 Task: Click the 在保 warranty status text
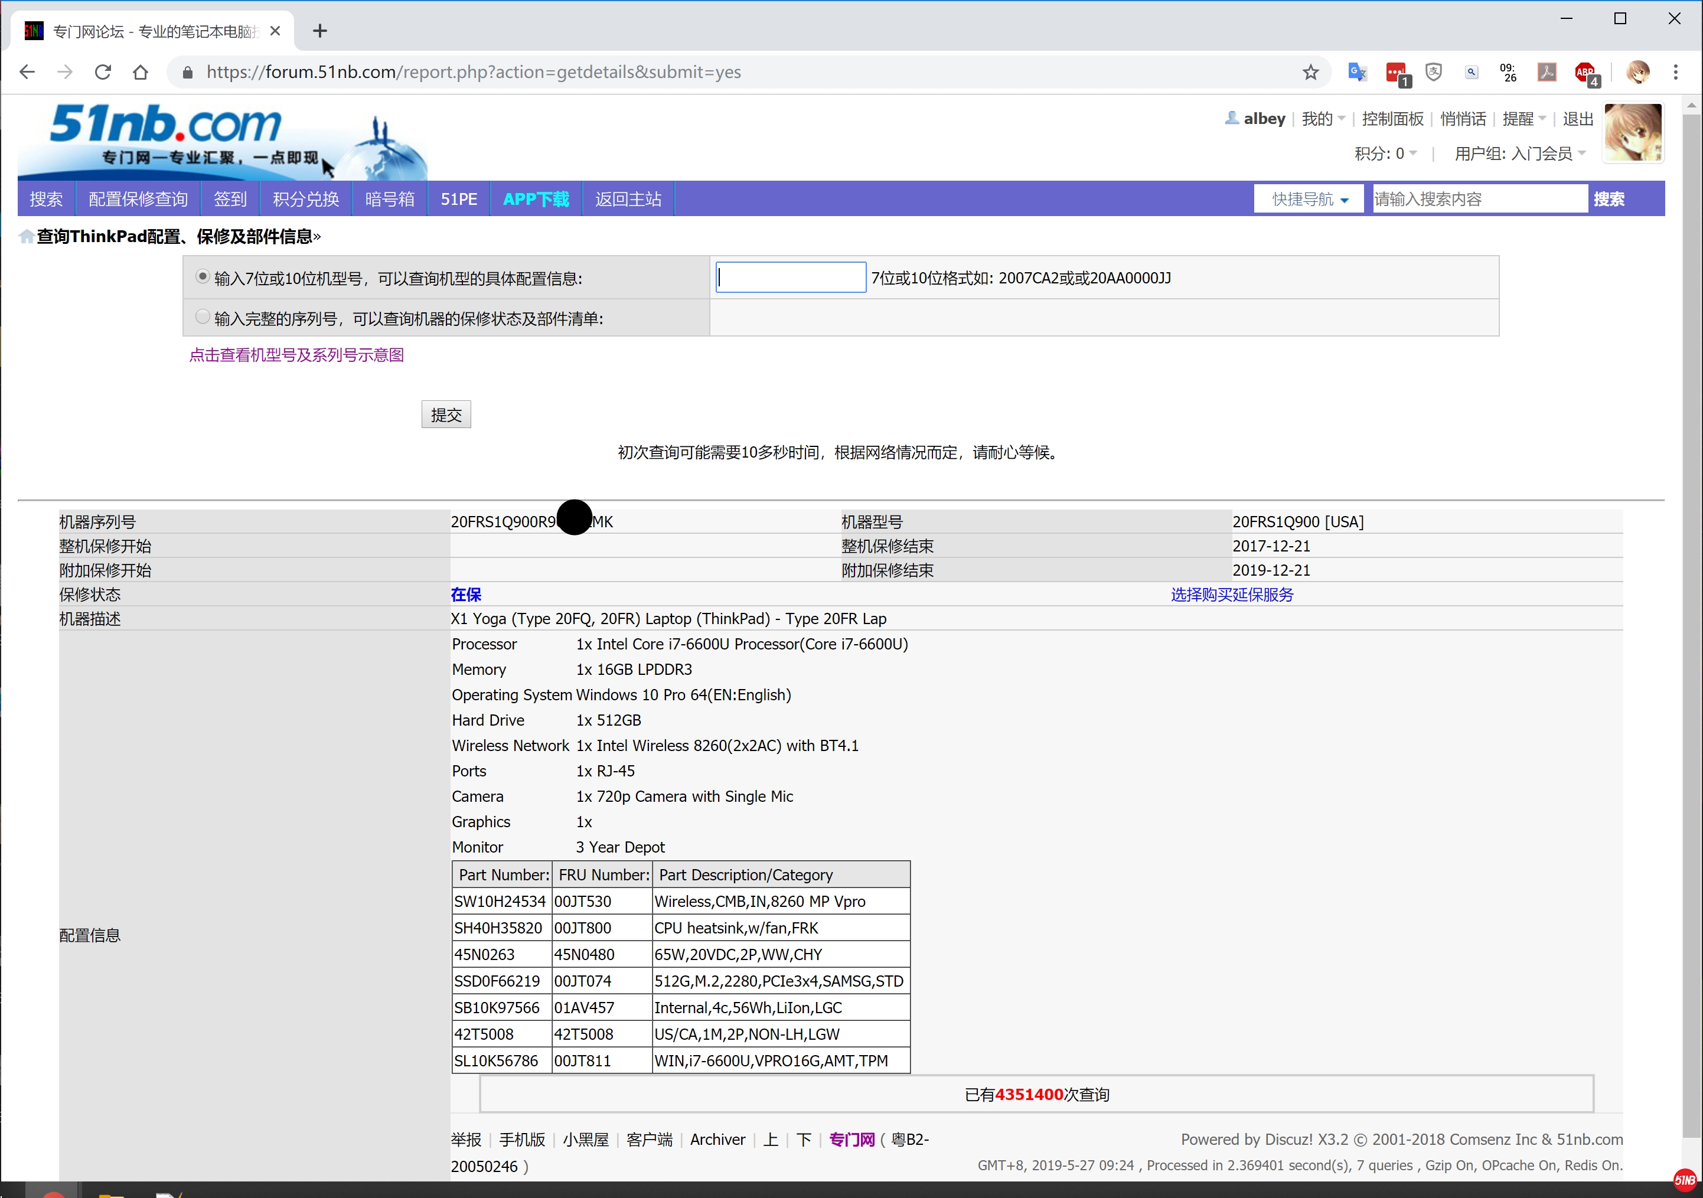pos(466,594)
